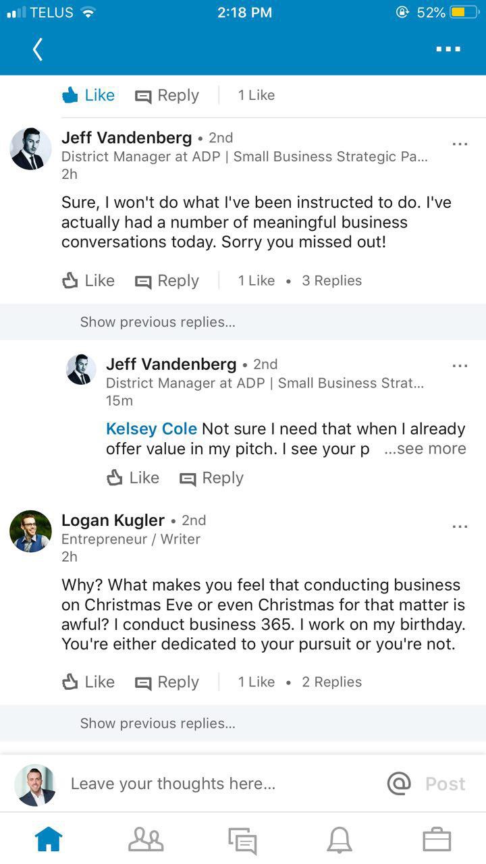Show previous replies under Logan's comment

157,724
